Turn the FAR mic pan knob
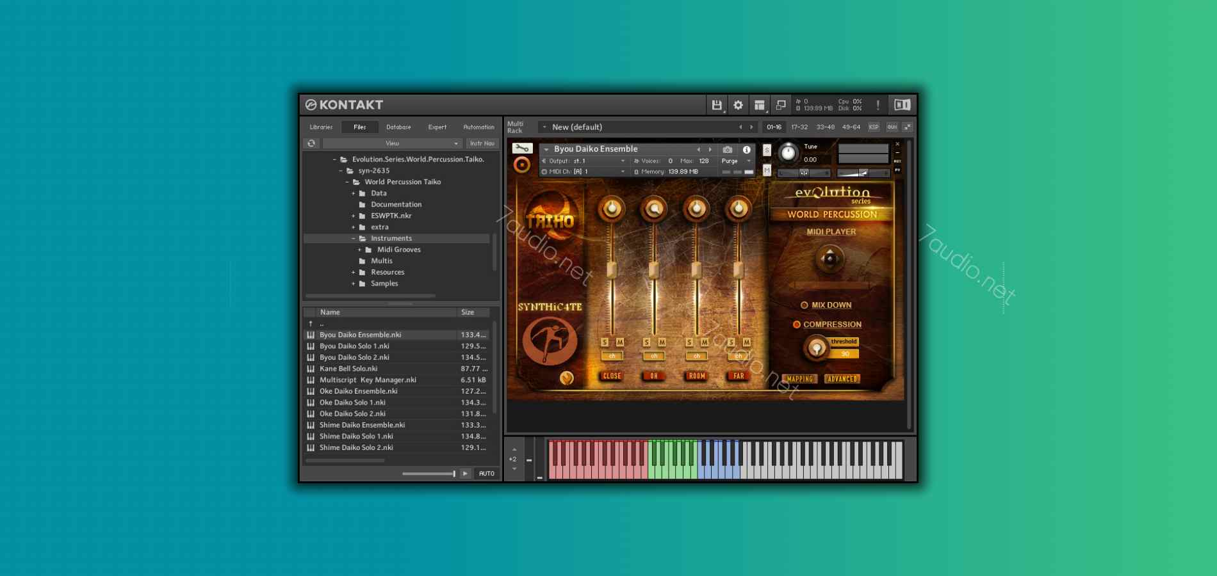 pos(739,209)
